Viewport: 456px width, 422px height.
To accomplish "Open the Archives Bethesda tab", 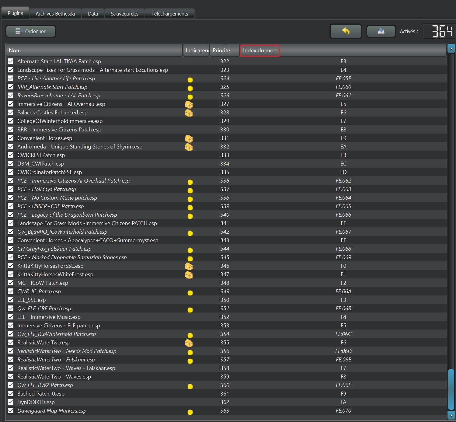I will pos(55,14).
